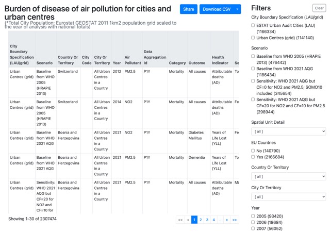
Task: Go to previous page with < button
Action: 188,220
